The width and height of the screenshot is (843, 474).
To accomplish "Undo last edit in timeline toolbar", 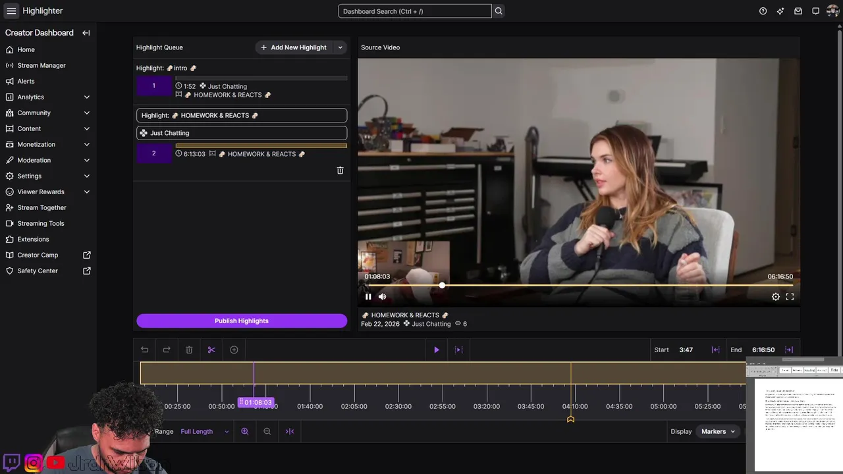I will (x=145, y=350).
